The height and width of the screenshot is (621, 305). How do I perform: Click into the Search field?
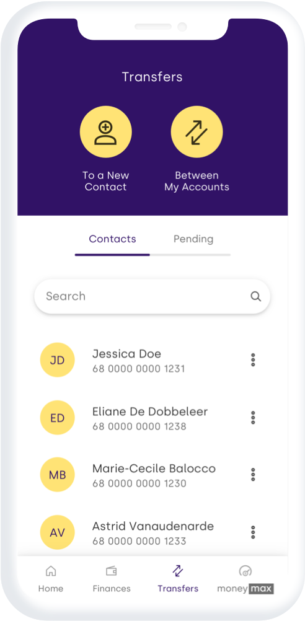point(152,296)
